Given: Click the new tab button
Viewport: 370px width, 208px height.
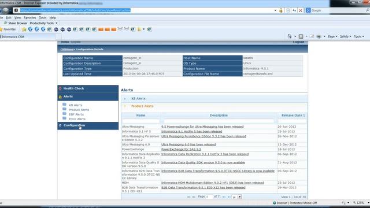Looking at the screenshot, I should click(x=58, y=37).
